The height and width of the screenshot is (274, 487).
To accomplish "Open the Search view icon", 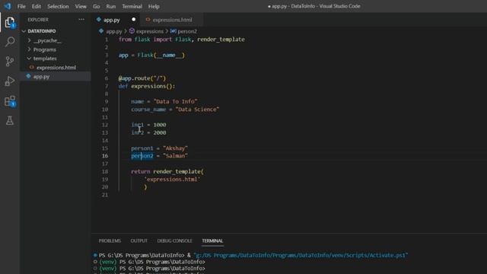I will tap(10, 42).
